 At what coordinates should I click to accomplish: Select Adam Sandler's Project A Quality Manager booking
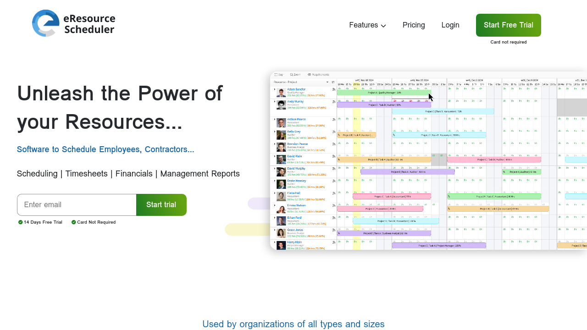click(384, 93)
